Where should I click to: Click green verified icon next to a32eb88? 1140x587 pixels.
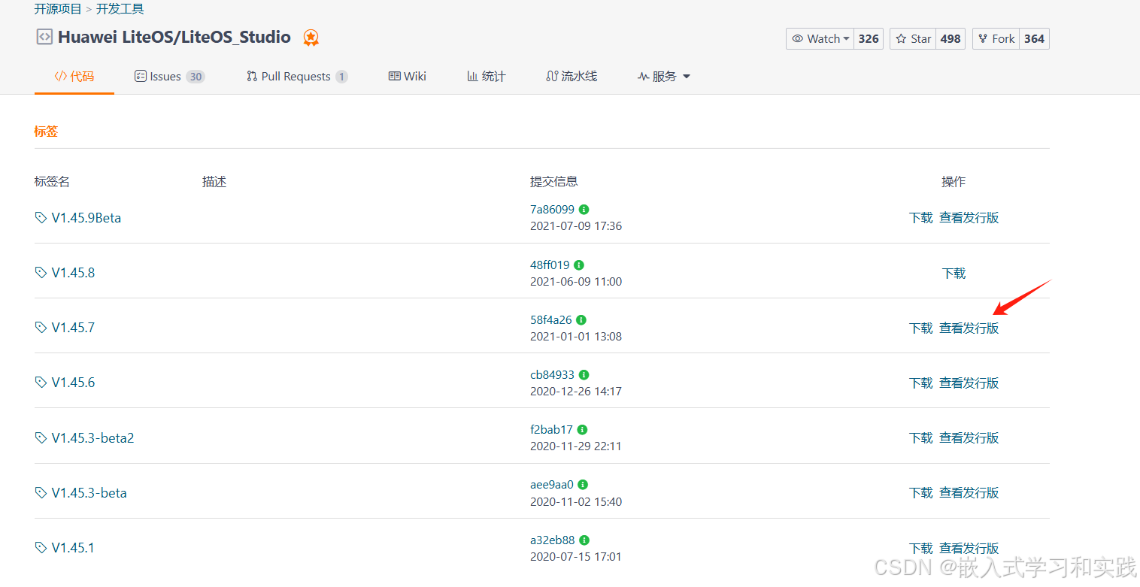click(x=585, y=540)
